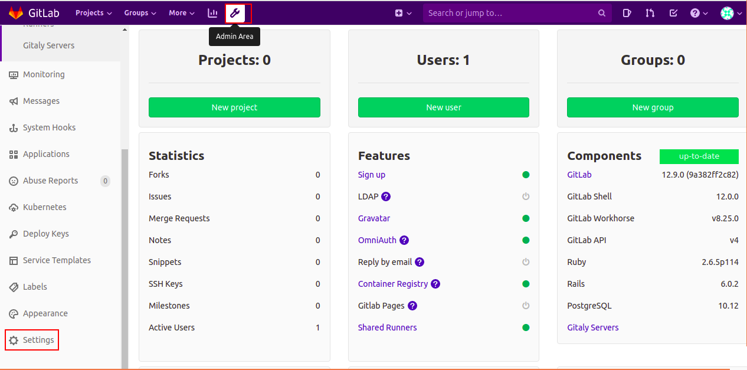Click the Reply by email power icon
Screen dimensions: 747x370
point(526,262)
